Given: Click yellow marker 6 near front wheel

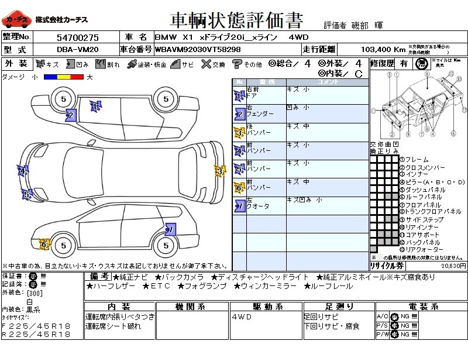Looking at the screenshot, I should 44,245.
